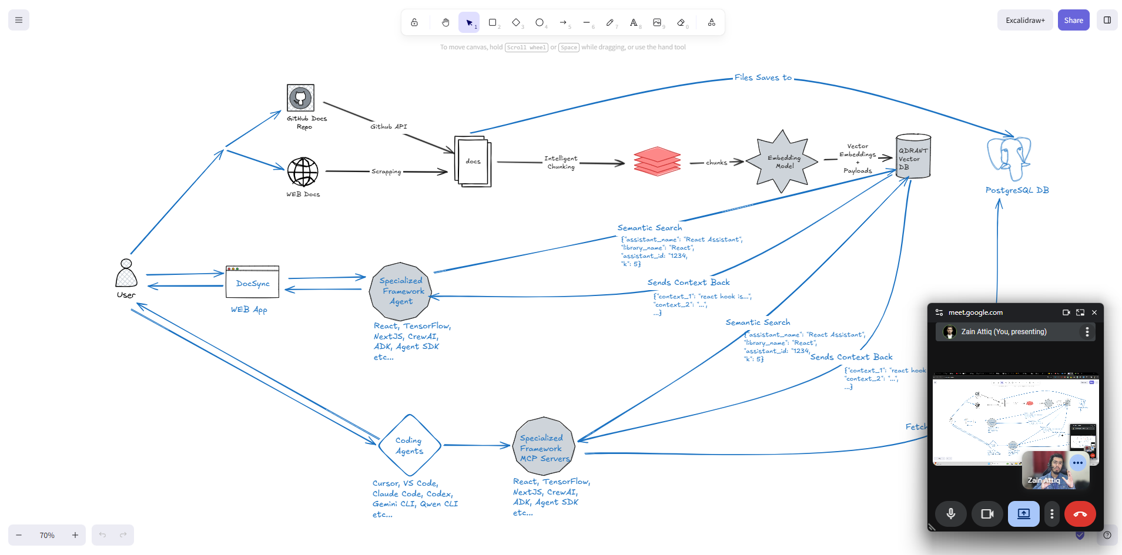Select the Embedding Model star shape
Viewport: 1122px width, 555px height.
782,162
